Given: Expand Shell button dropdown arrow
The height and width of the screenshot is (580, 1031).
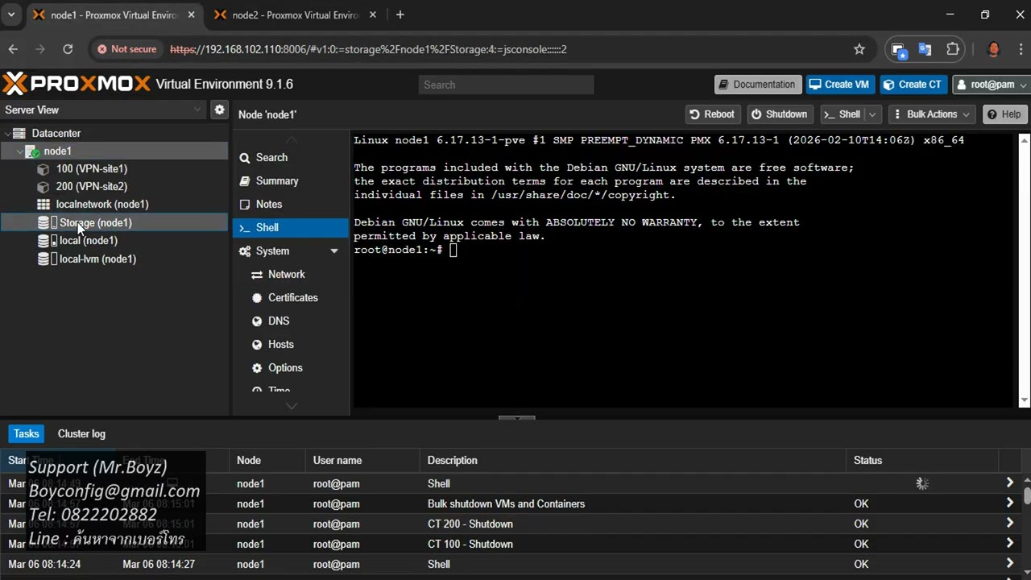Looking at the screenshot, I should [872, 114].
